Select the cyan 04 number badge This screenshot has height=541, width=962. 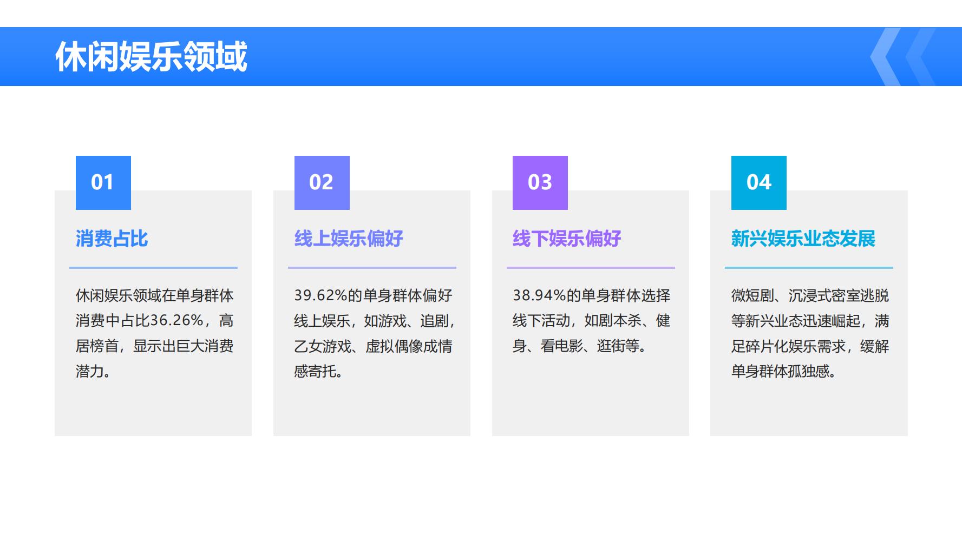pos(759,183)
